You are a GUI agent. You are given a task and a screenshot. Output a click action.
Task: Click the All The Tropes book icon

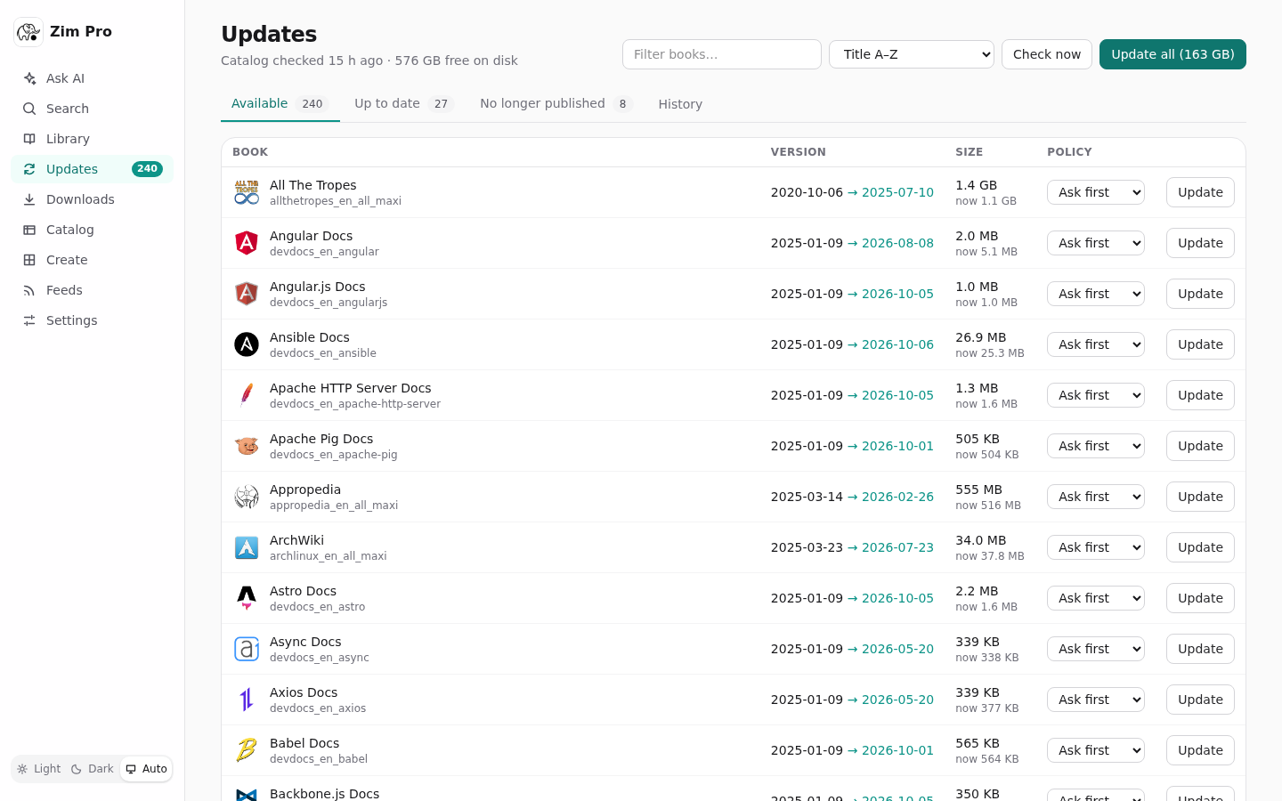point(247,192)
